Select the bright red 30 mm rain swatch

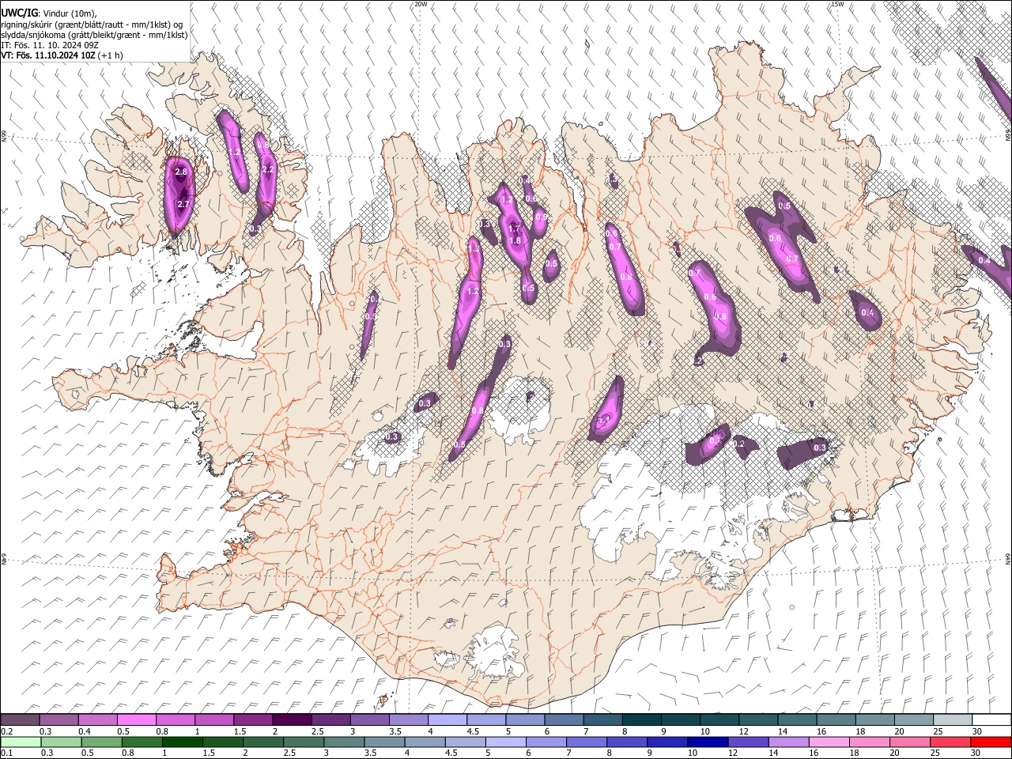tap(991, 742)
